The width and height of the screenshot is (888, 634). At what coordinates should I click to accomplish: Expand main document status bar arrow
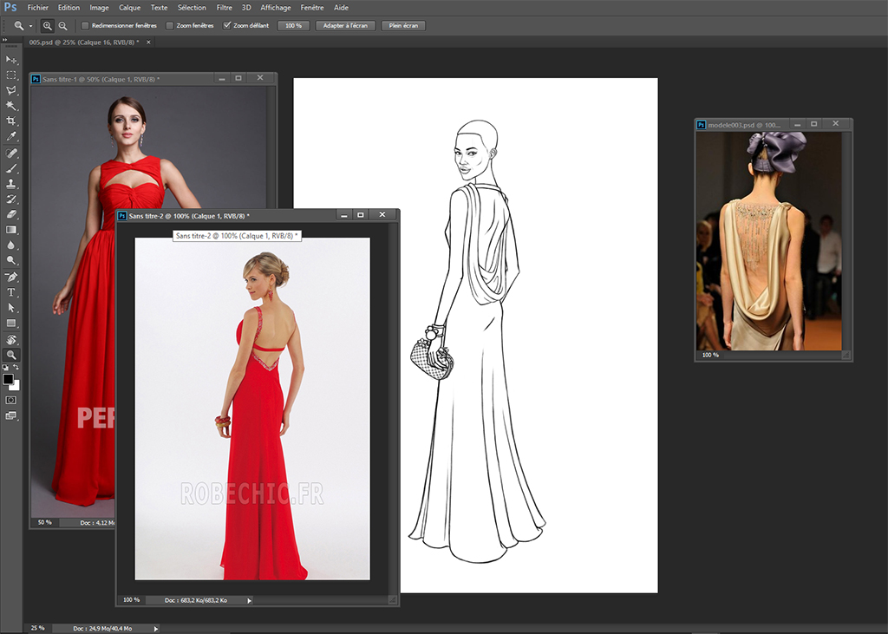[156, 628]
